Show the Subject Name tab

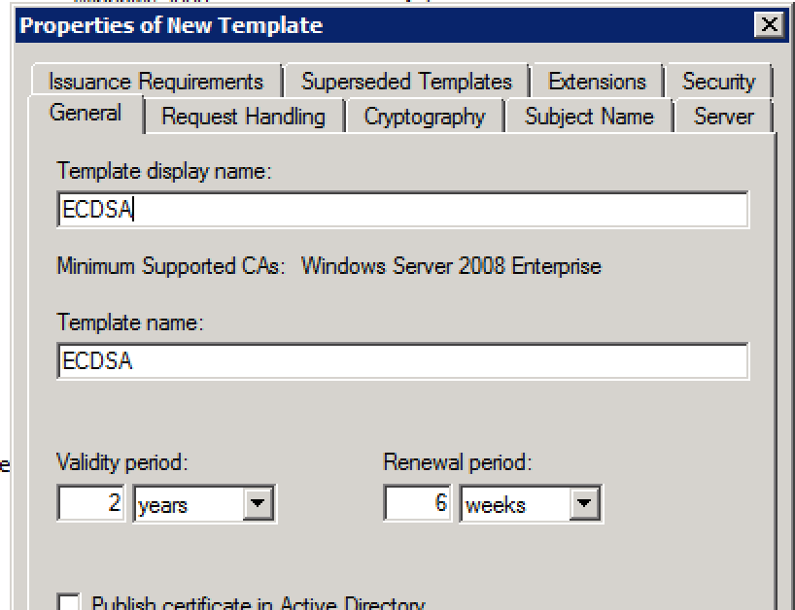click(589, 117)
